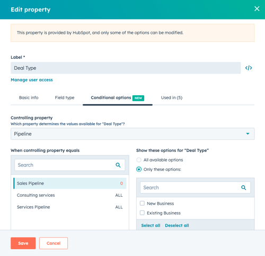Check the Existing Business option
The width and height of the screenshot is (265, 256).
pyautogui.click(x=142, y=213)
